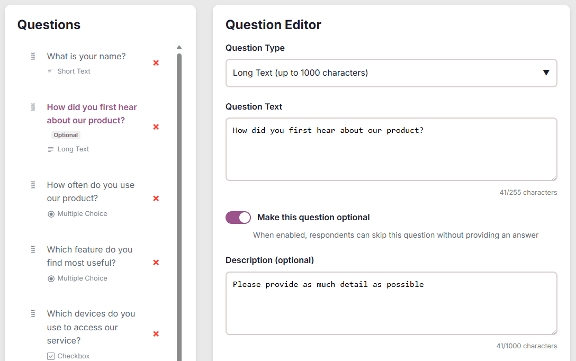
Task: Delete the "Which feature do you find most useful?" question
Action: 156,263
